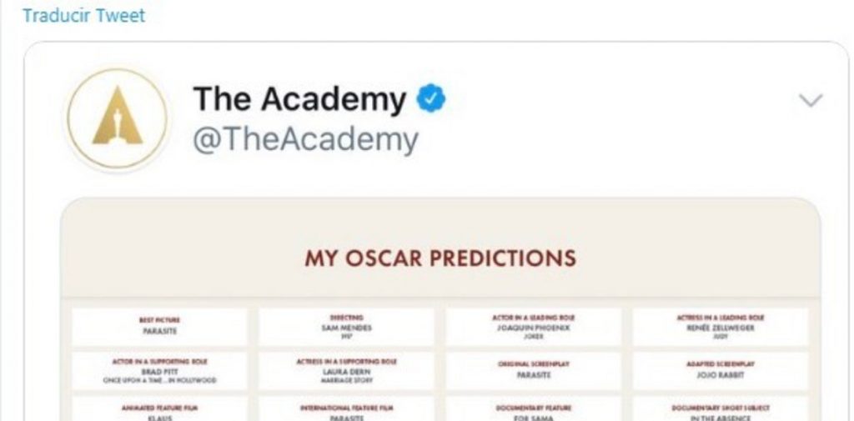The height and width of the screenshot is (421, 854).
Task: Click the Academy Oscar statuette profile picture
Action: pyautogui.click(x=117, y=120)
